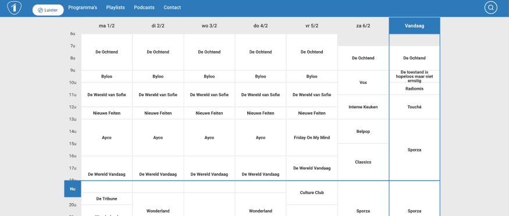Screen dimensions: 509x216
Task: Open the Contact menu item
Action: coord(172,8)
